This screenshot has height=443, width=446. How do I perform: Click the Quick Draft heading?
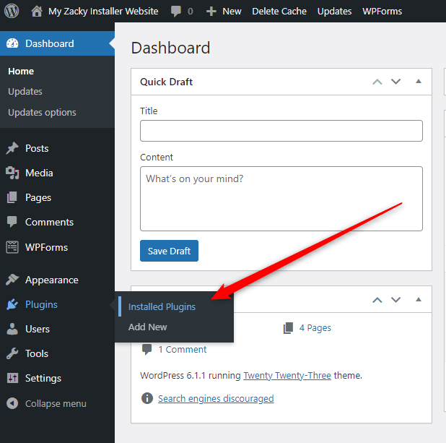[x=167, y=82]
